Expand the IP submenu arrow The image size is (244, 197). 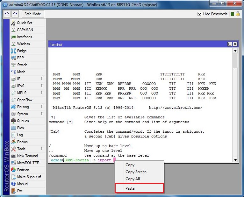click(x=42, y=78)
